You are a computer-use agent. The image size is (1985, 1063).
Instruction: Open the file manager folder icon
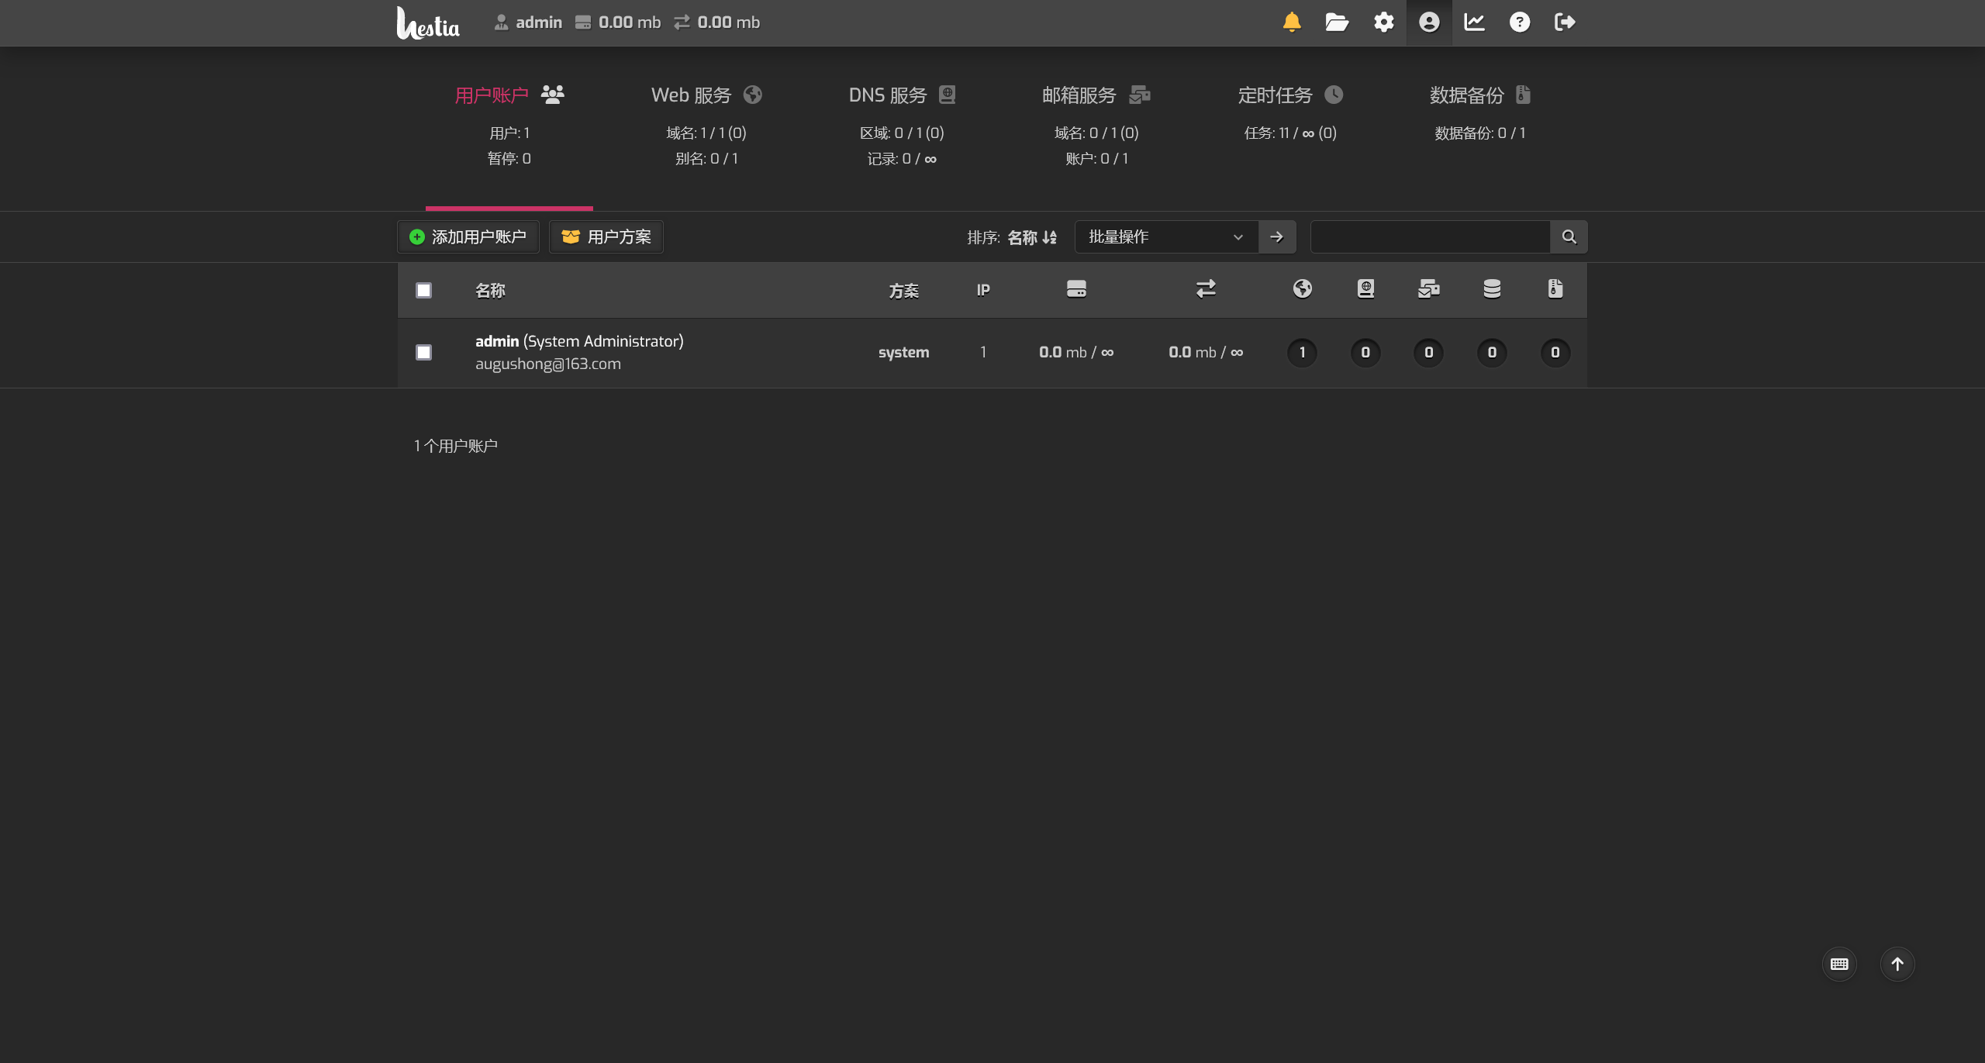click(x=1337, y=22)
